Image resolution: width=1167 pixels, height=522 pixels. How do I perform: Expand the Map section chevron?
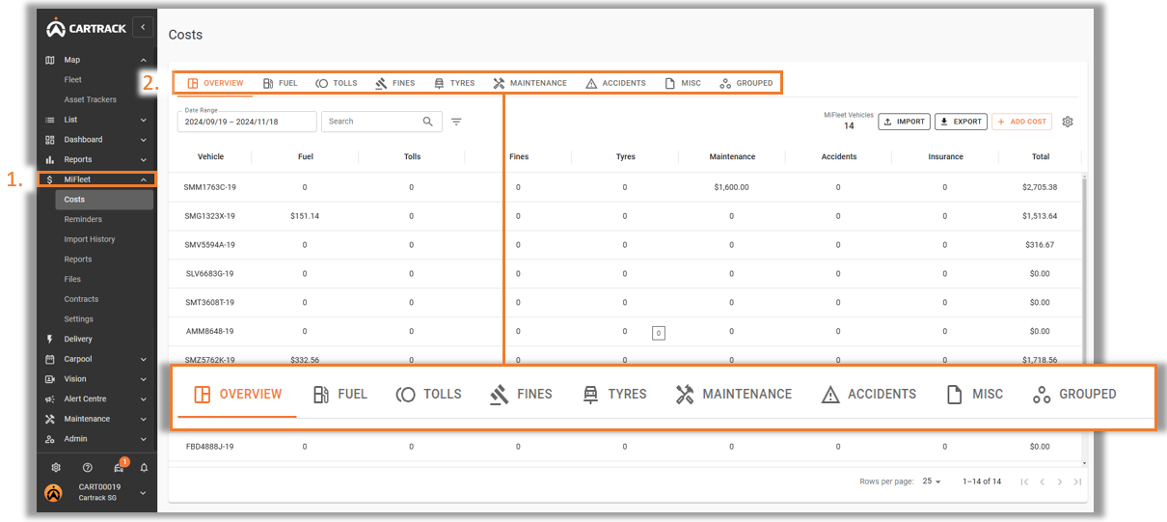click(144, 60)
